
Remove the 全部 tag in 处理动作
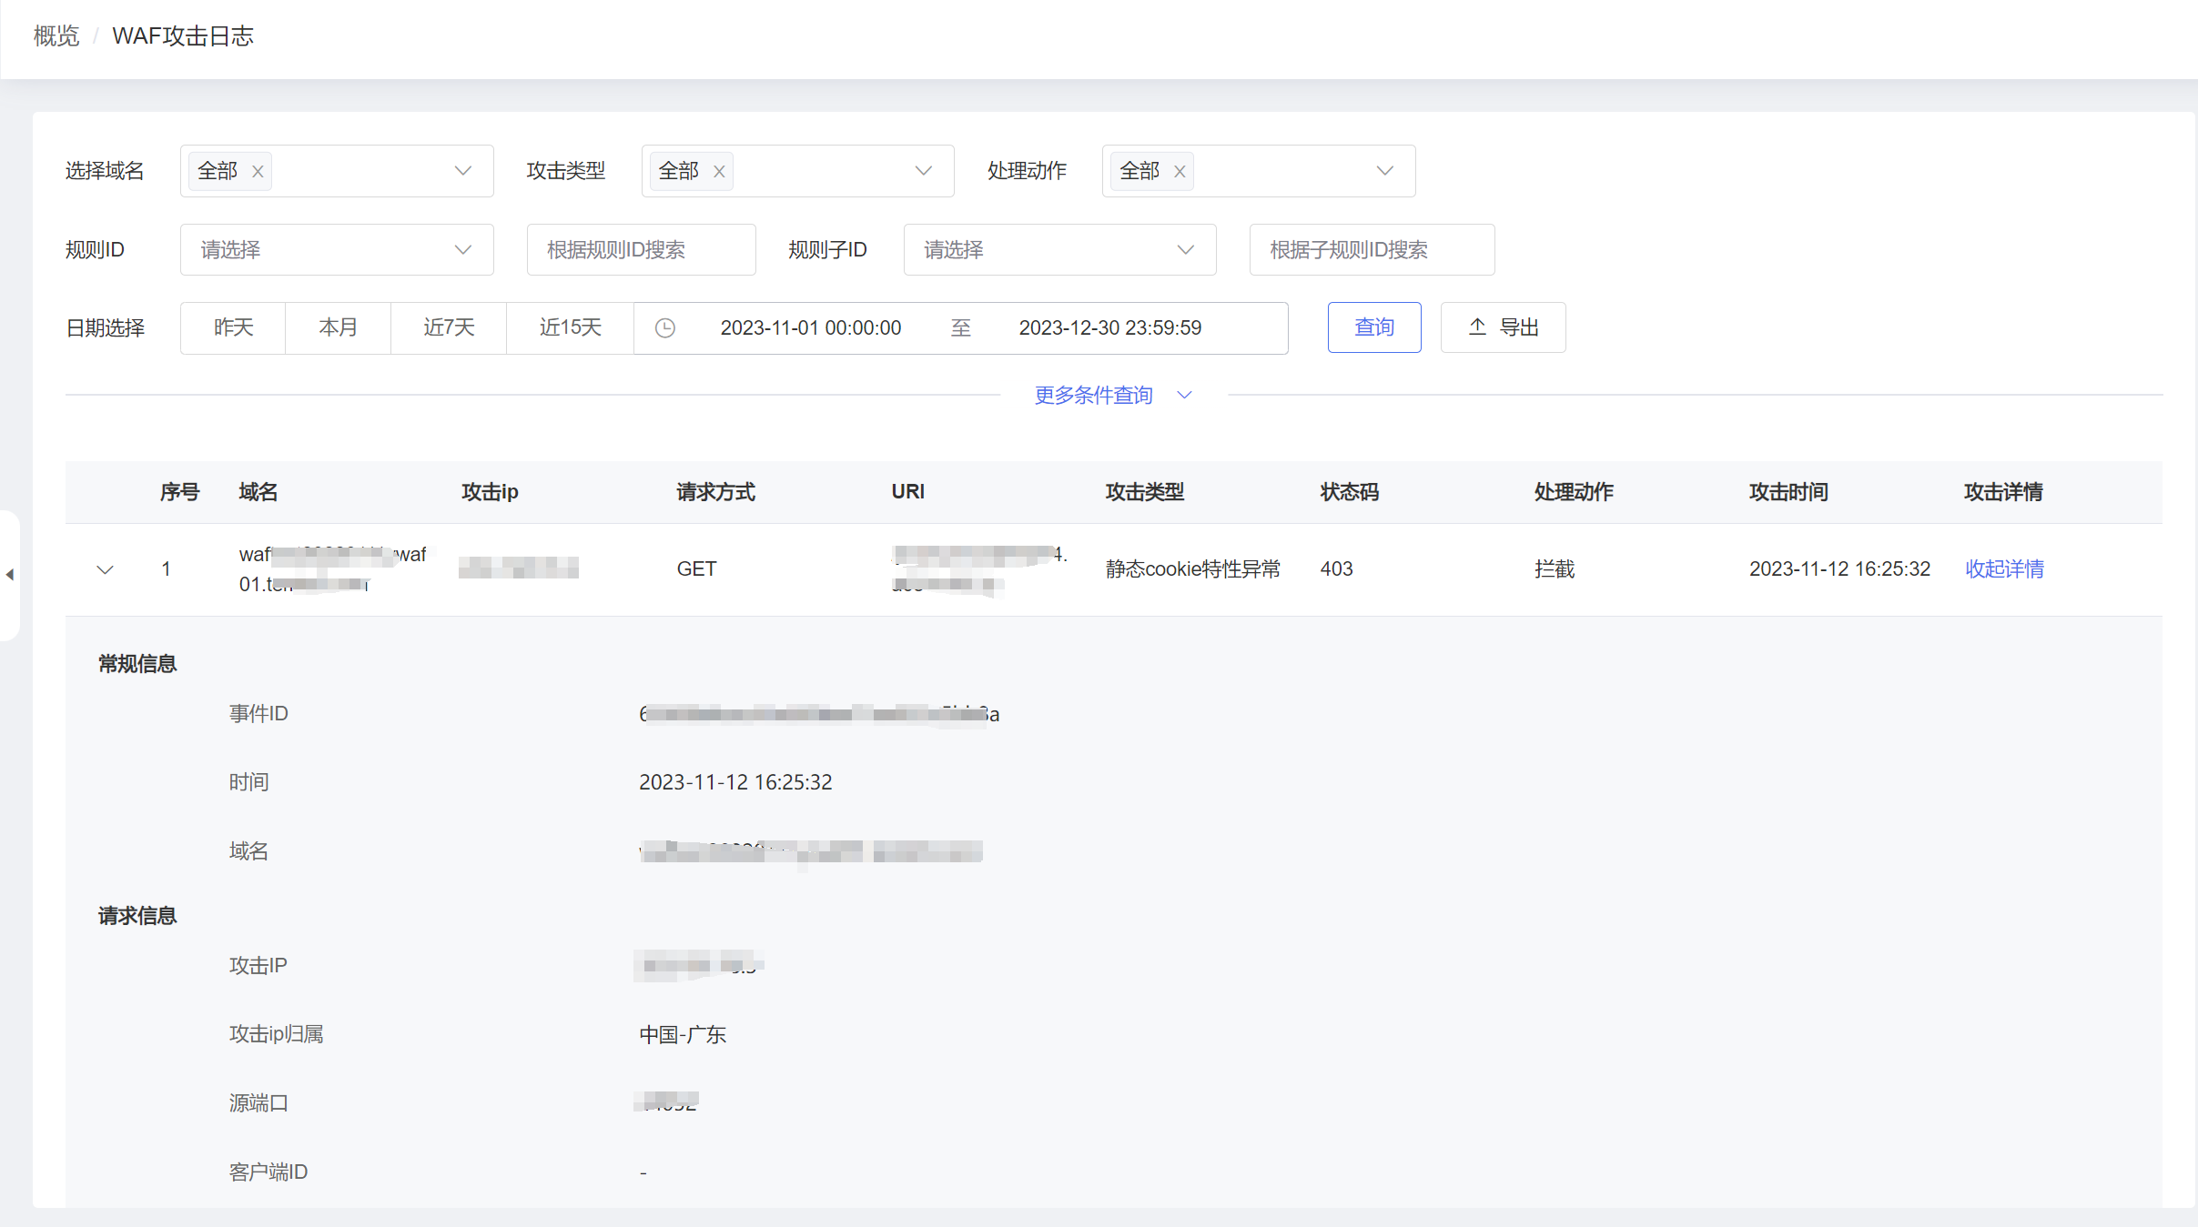coord(1180,171)
